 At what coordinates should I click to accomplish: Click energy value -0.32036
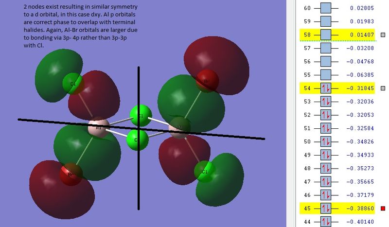coord(360,102)
